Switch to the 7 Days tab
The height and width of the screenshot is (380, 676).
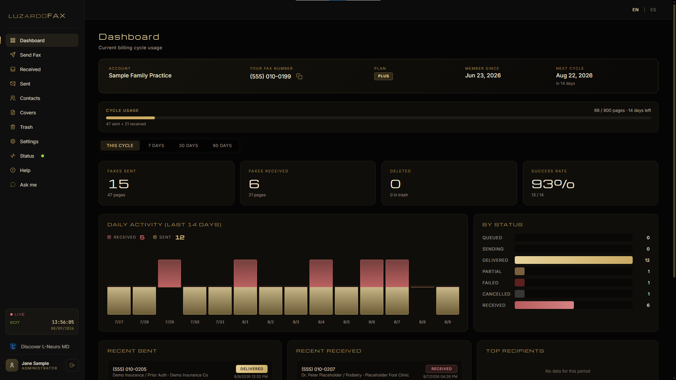tap(156, 146)
